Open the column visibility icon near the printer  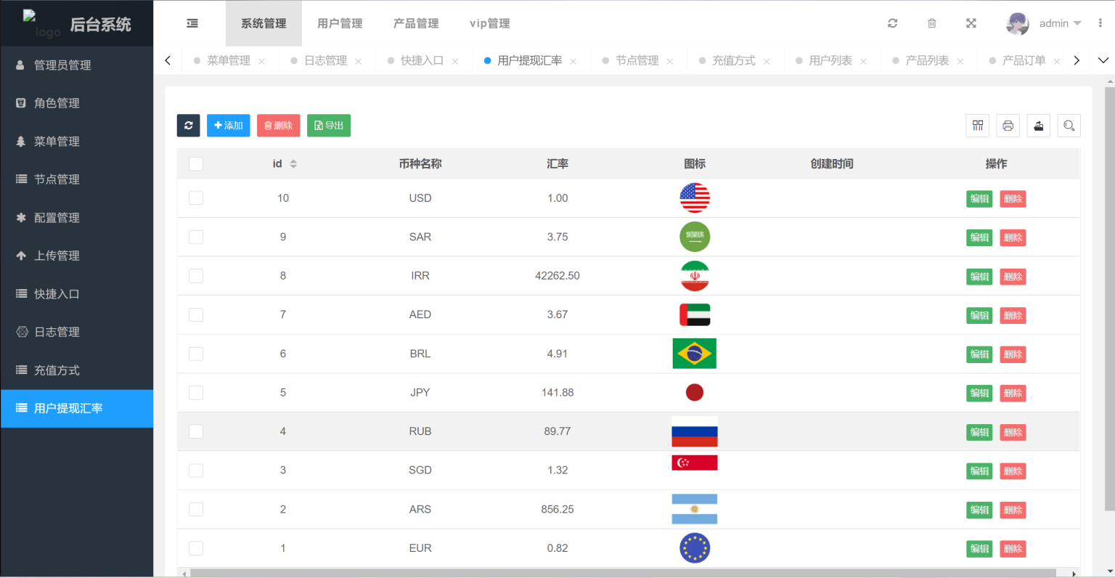pos(977,125)
